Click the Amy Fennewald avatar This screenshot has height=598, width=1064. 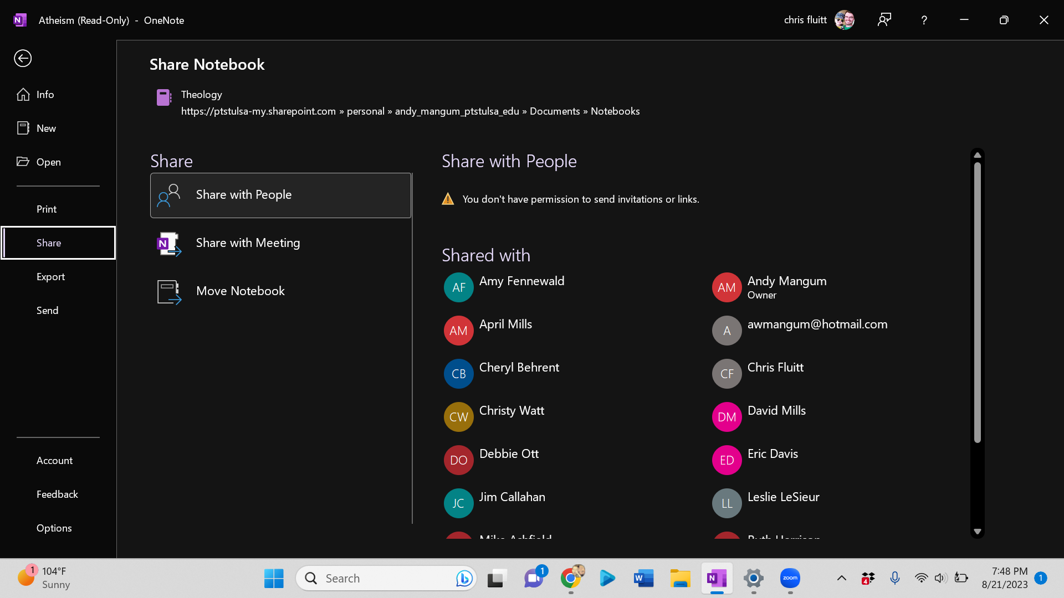[x=458, y=287]
